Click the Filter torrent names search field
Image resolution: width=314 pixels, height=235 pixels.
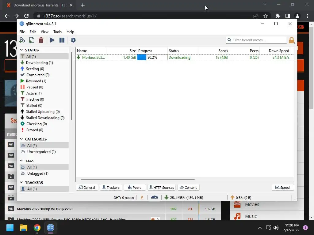(256, 40)
